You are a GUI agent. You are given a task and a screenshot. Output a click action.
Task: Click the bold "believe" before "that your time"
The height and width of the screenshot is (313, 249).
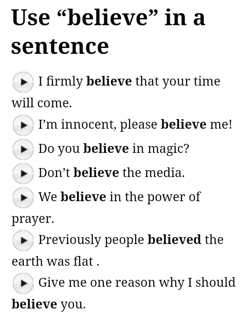(x=109, y=81)
